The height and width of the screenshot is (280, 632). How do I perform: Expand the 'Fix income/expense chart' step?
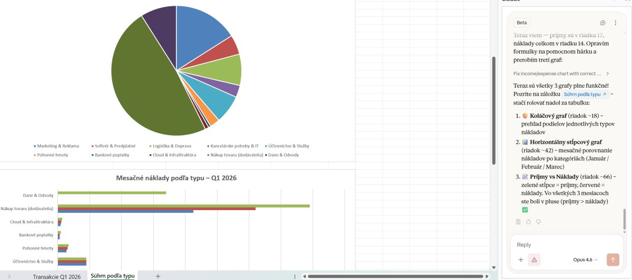coord(607,74)
